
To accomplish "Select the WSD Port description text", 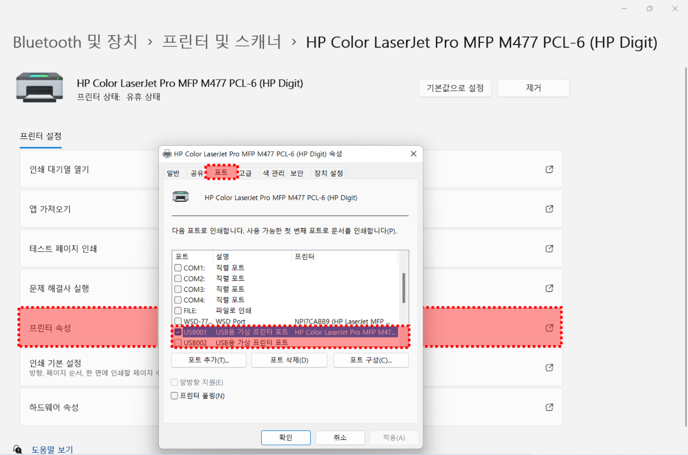I will pos(231,321).
